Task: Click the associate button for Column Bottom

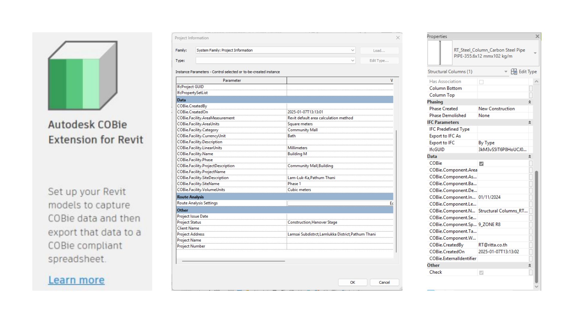Action: 531,89
